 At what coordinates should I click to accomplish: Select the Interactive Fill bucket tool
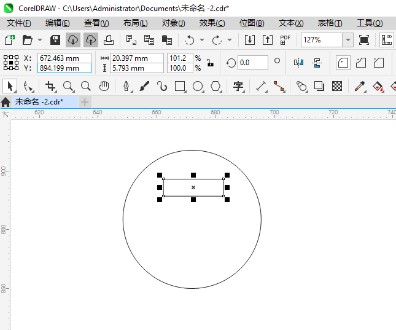click(x=378, y=86)
